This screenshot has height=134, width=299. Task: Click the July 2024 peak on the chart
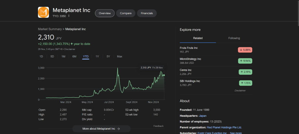tap(117, 68)
